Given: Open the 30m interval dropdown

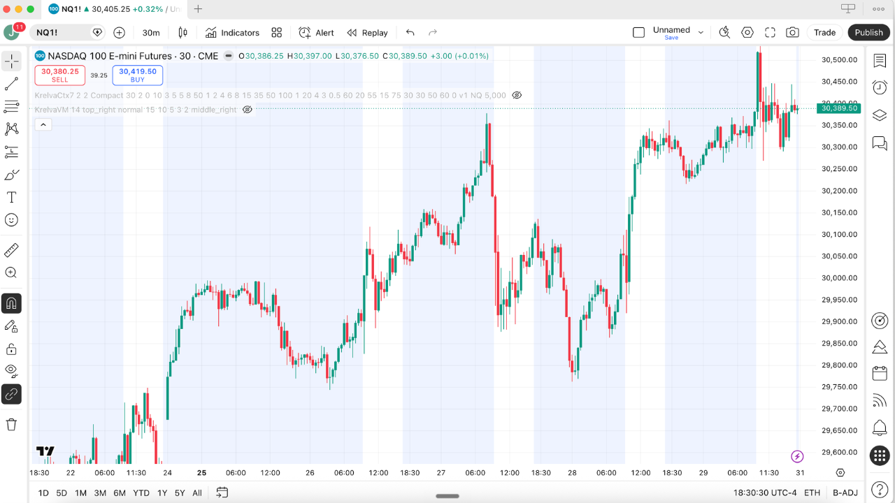Looking at the screenshot, I should 151,32.
